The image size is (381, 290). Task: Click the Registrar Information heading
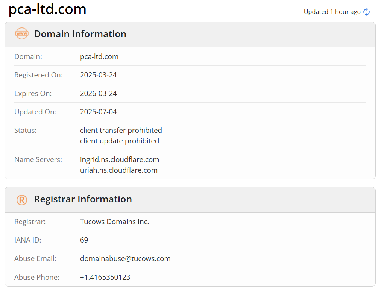83,199
